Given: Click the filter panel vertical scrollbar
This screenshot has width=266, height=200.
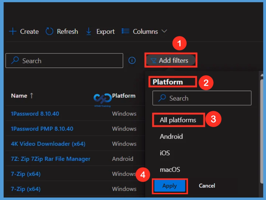Looking at the screenshot, I should coord(261,131).
